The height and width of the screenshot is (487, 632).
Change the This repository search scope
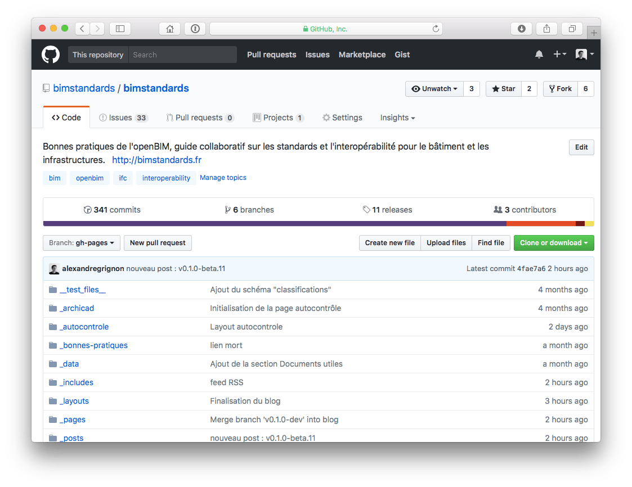(x=98, y=55)
